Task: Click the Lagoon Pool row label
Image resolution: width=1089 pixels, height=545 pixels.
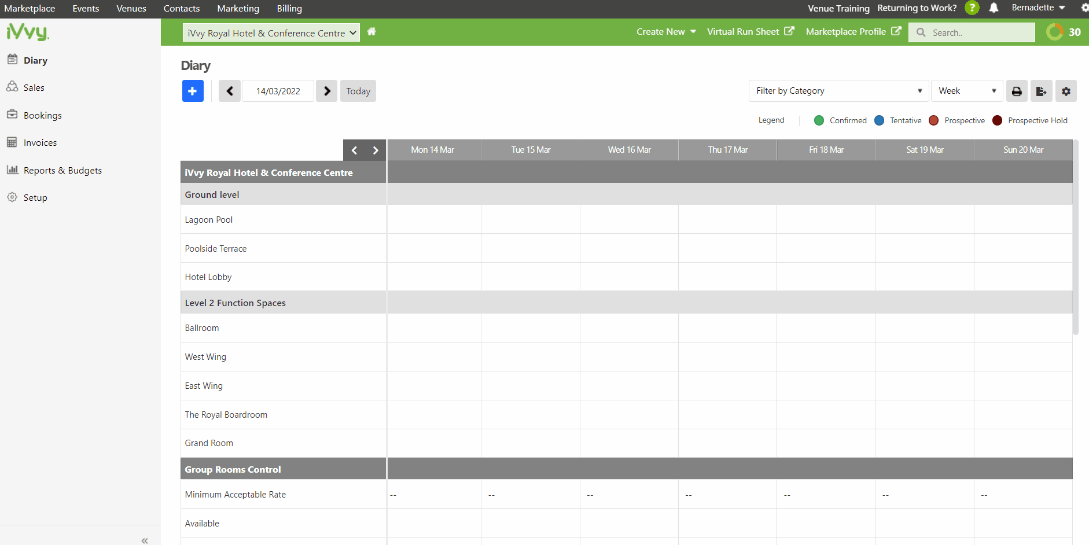Action: pyautogui.click(x=209, y=220)
